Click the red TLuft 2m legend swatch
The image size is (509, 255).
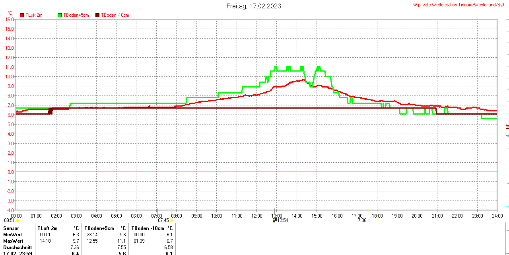tap(22, 15)
